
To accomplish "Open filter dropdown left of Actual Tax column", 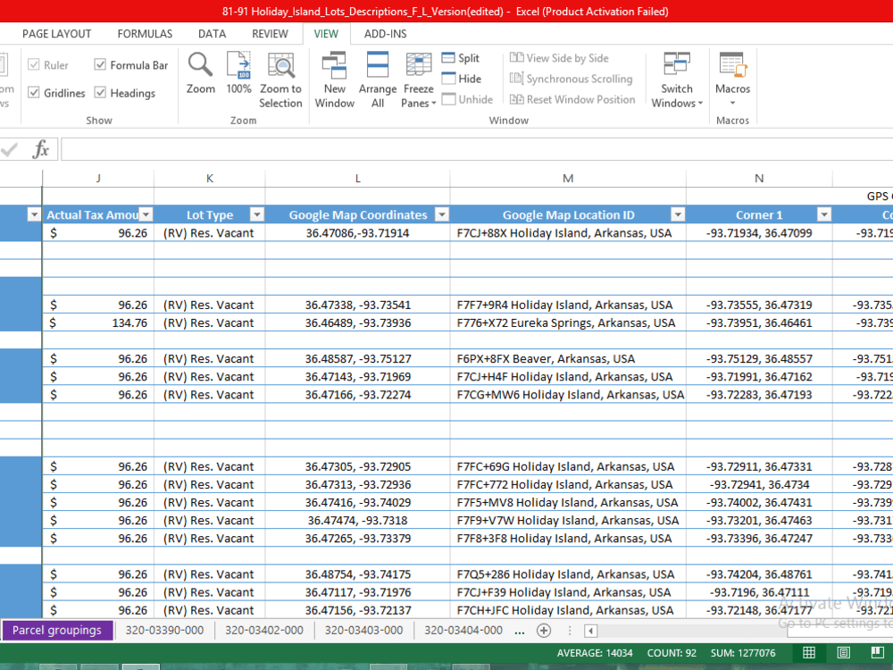I will click(x=34, y=214).
